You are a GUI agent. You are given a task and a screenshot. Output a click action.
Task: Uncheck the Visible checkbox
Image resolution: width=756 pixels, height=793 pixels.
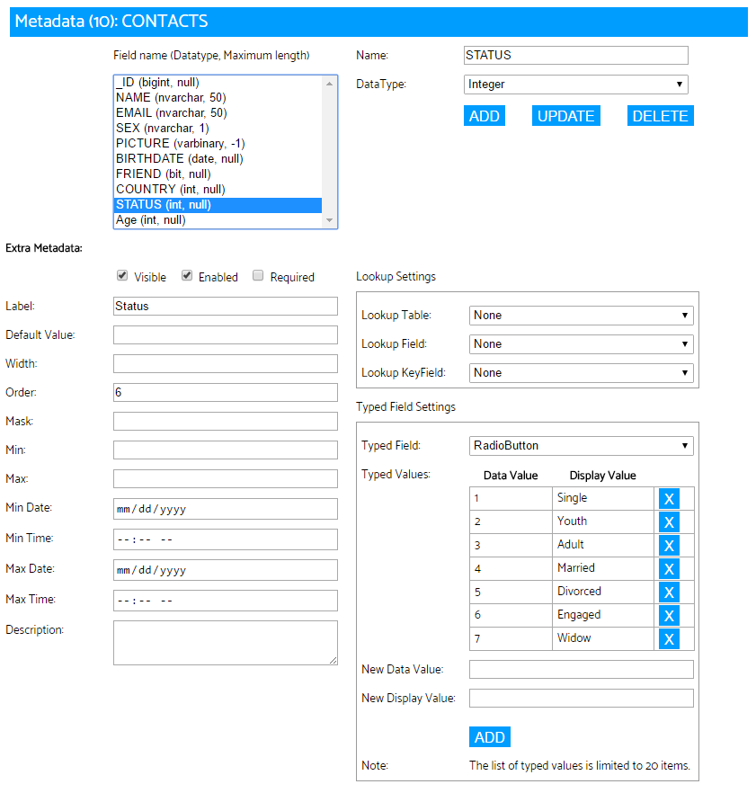tap(122, 275)
